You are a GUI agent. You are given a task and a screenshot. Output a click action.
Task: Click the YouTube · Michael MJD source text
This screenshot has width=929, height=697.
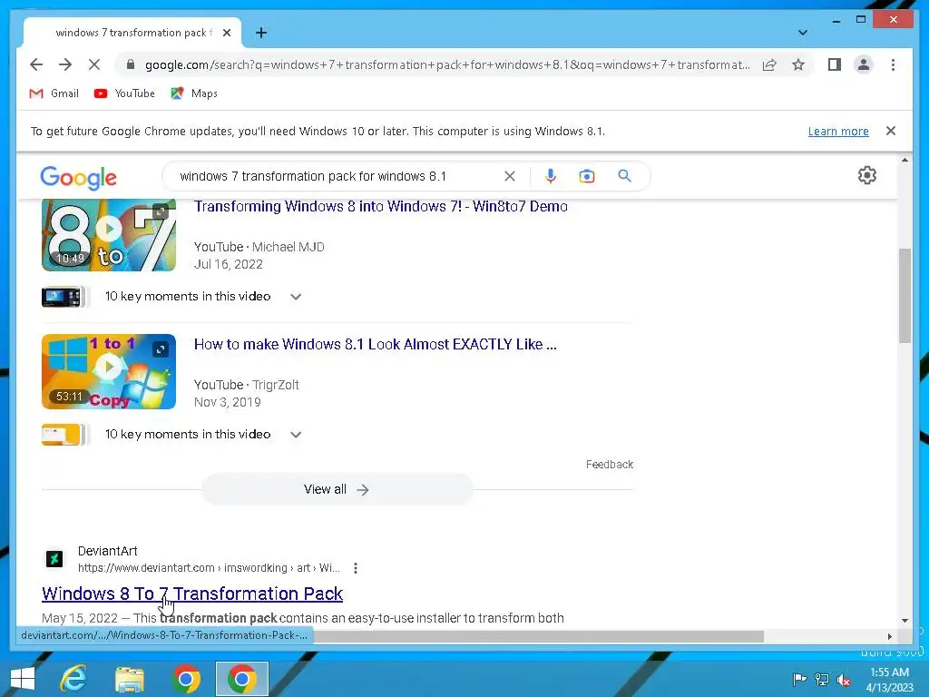tap(259, 247)
